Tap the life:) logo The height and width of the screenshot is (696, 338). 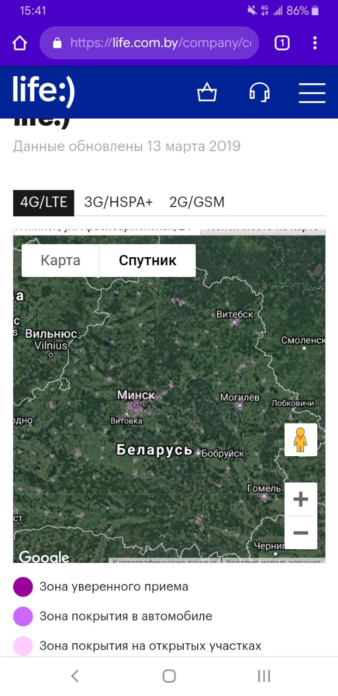pos(44,92)
